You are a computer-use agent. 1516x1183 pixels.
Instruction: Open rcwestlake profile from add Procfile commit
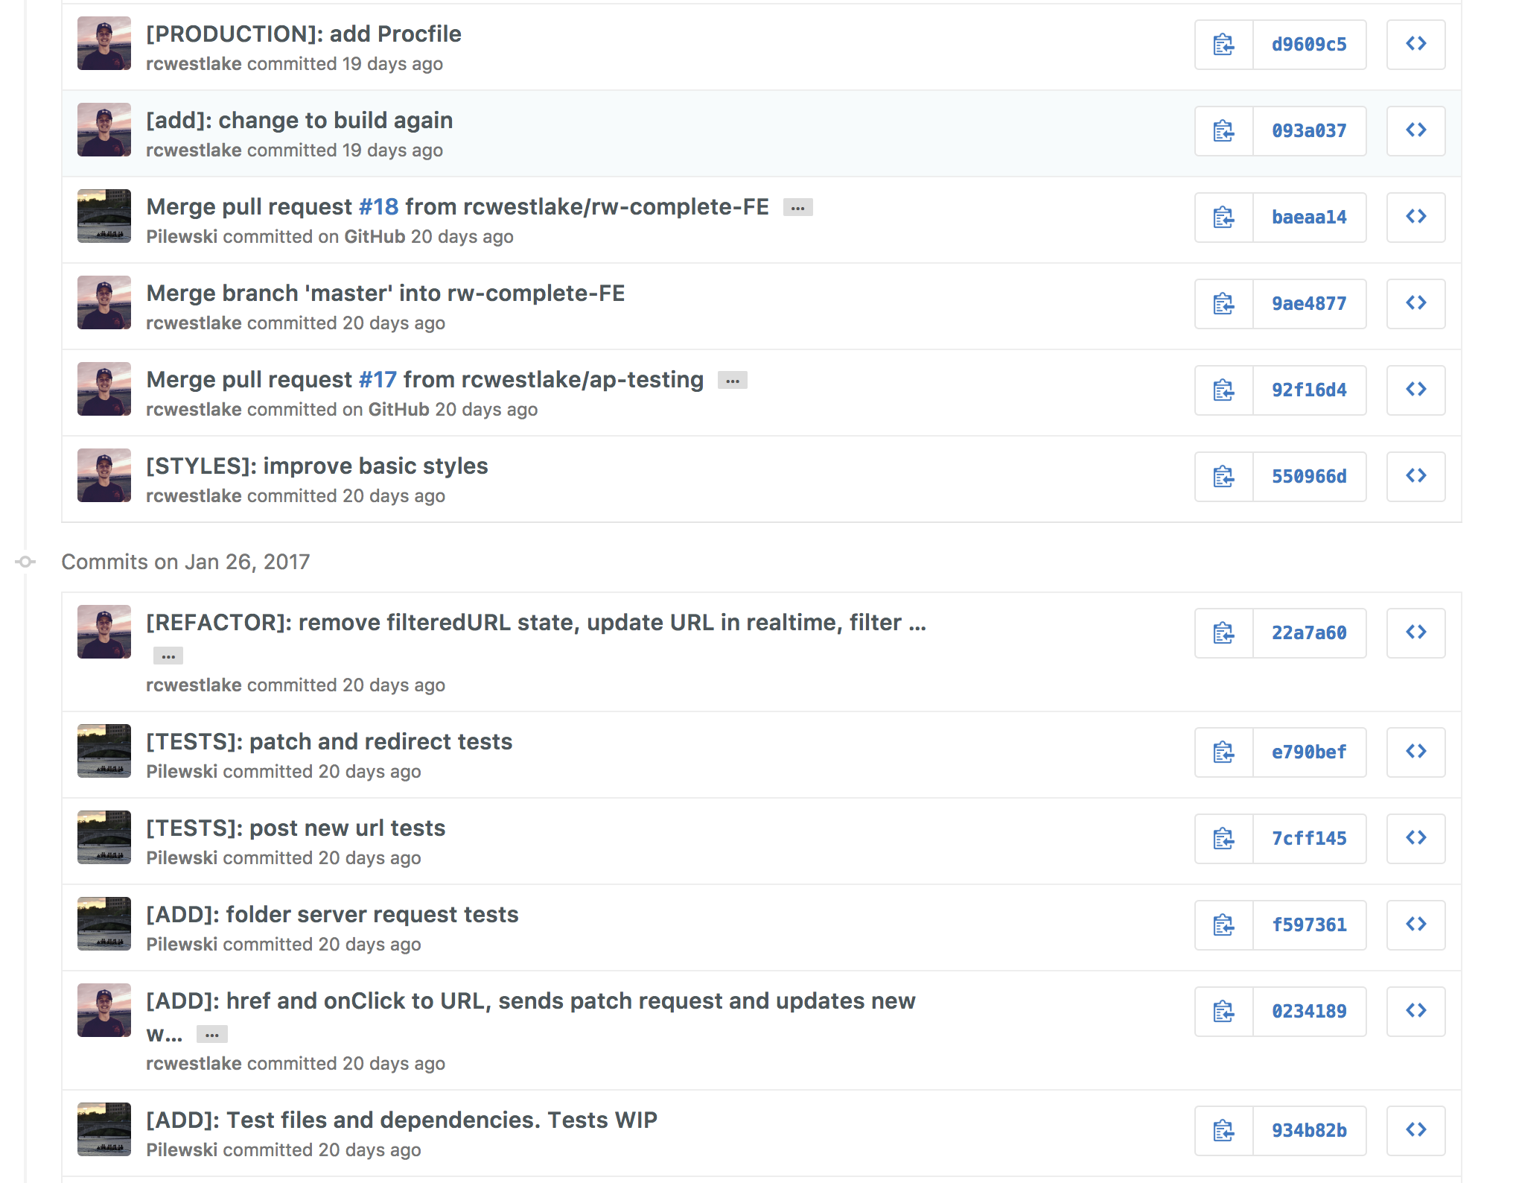coord(194,64)
